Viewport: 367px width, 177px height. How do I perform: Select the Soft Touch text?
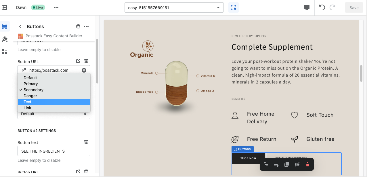pos(320,115)
